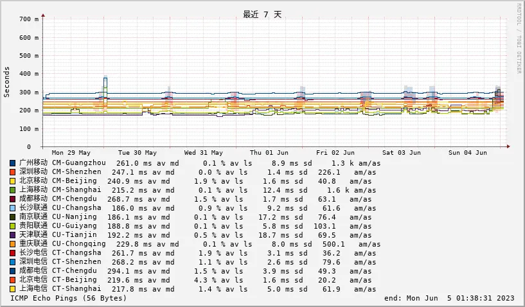Click the ICMP Echo Pings footer text
This screenshot has height=307, width=525.
pos(69,298)
